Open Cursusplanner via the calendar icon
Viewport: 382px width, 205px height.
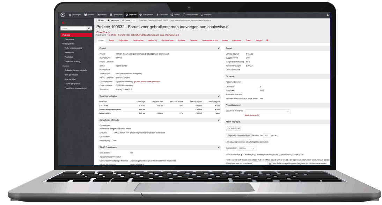point(184,14)
